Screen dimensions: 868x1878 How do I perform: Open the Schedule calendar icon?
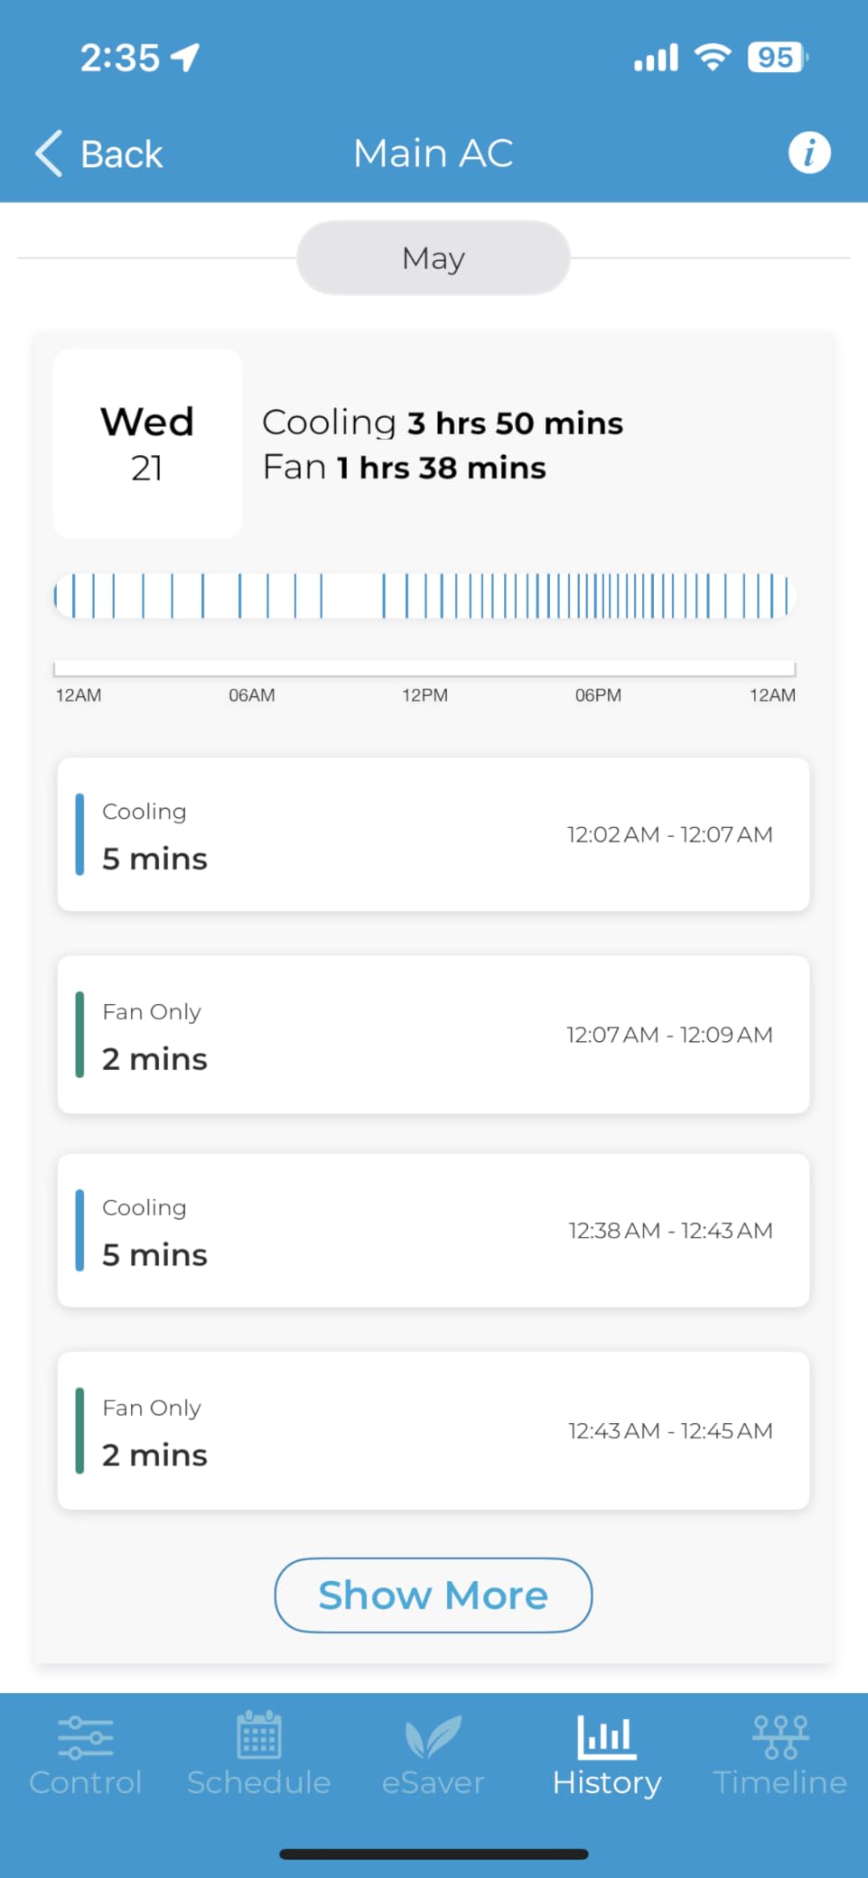(x=259, y=1734)
